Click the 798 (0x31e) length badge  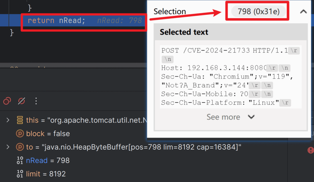pos(258,12)
